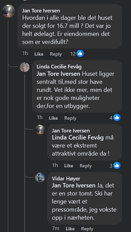The image size is (131, 232).
Task: Reply to the comment about the 16.7 mill house
Action: (56, 54)
